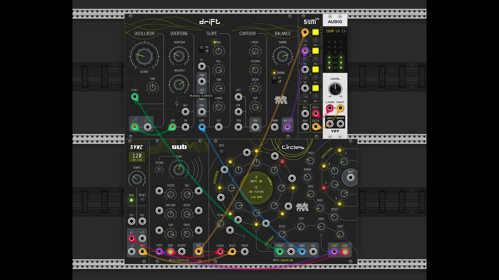
Task: Toggle the RUN button on Sync module
Action: 131,200
